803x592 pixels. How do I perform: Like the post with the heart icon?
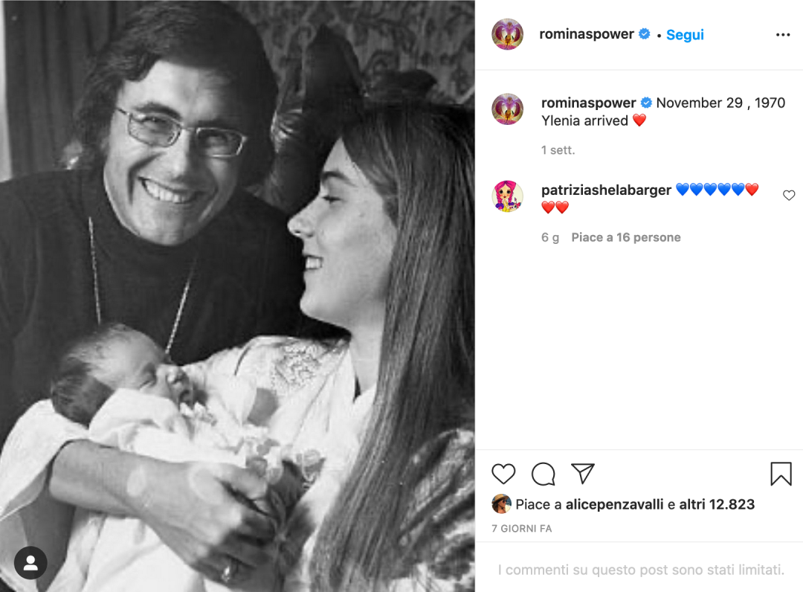click(503, 474)
